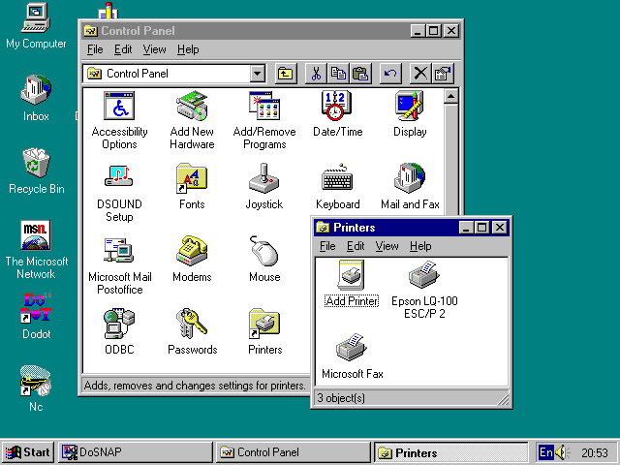Select the Fonts folder icon
The height and width of the screenshot is (465, 620).
tap(192, 178)
